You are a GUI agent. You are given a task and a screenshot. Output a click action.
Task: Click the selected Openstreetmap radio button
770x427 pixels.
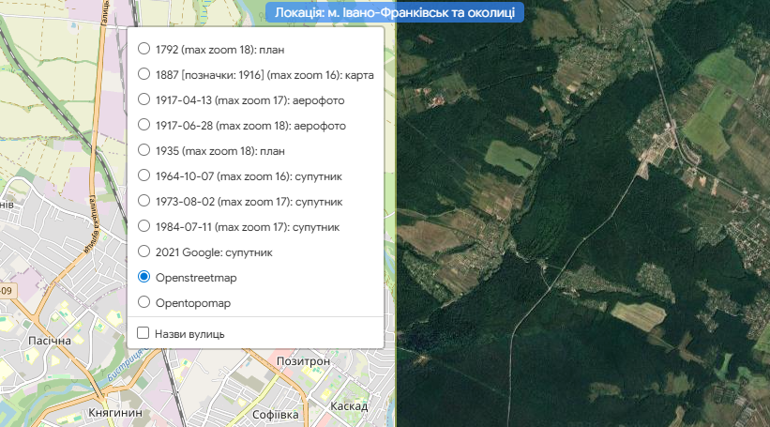pos(143,277)
